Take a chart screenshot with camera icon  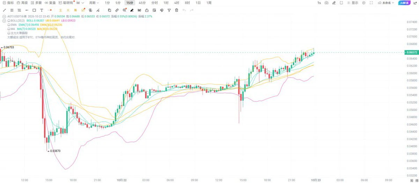326,3
